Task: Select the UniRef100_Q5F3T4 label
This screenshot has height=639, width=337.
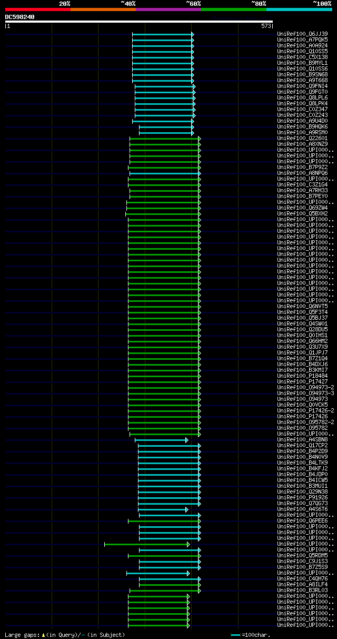Action: point(302,312)
